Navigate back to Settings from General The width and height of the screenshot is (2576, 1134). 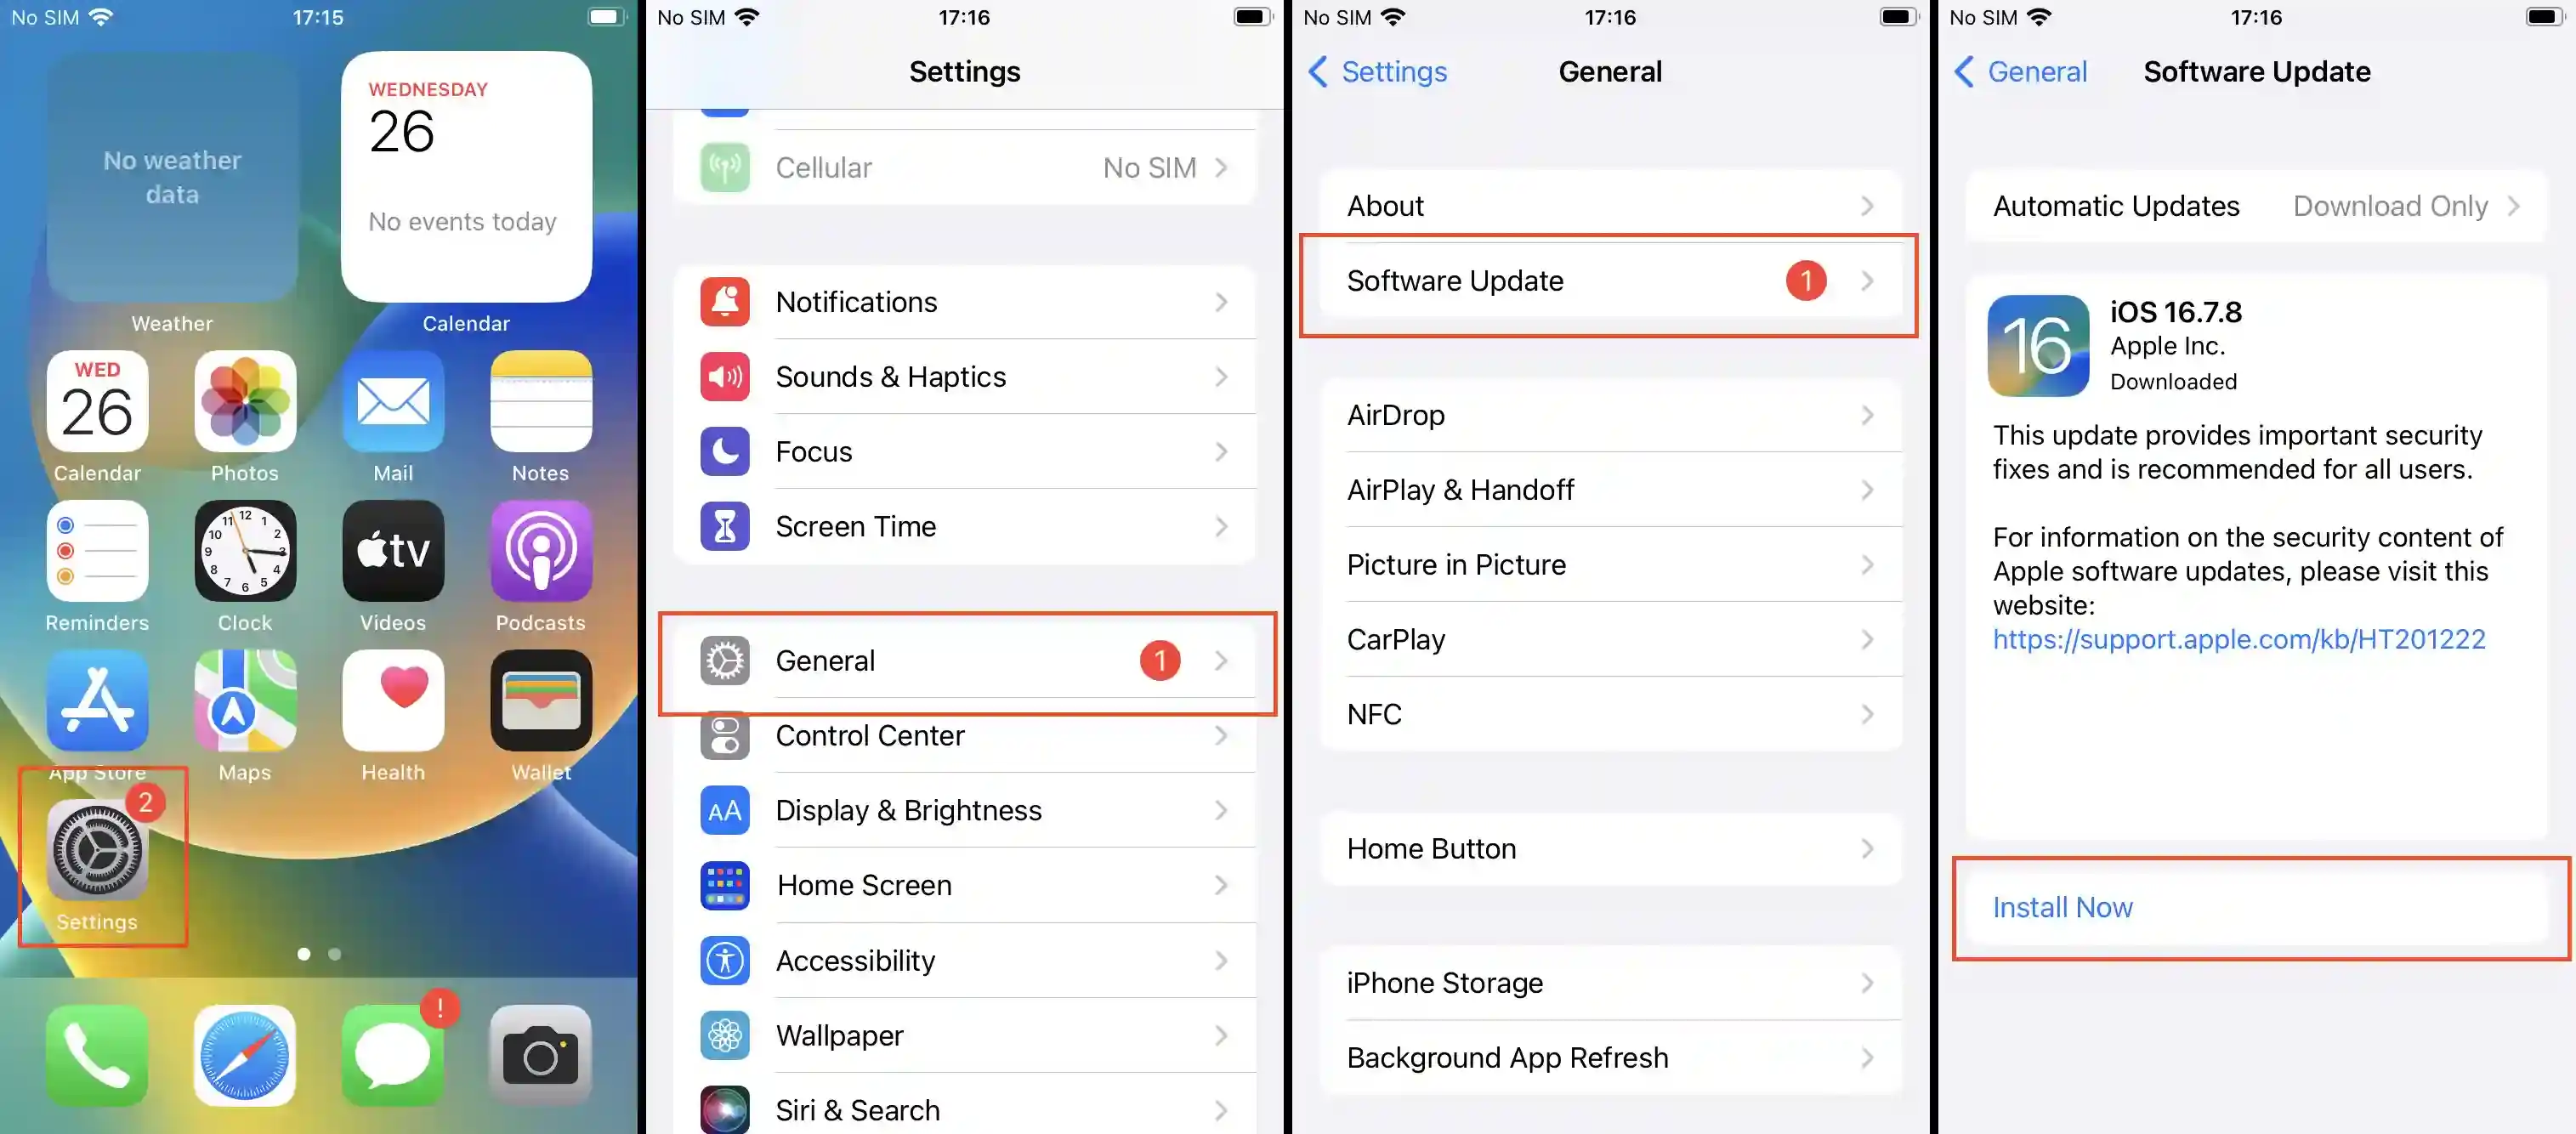point(1380,71)
